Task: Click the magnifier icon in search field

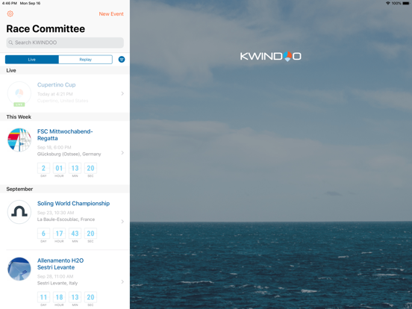Action: (10, 43)
